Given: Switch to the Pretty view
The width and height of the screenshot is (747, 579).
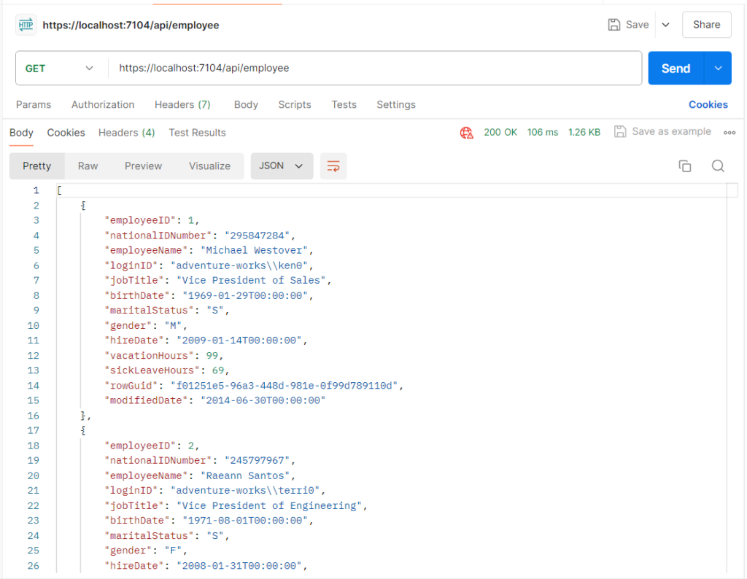Looking at the screenshot, I should 36,166.
